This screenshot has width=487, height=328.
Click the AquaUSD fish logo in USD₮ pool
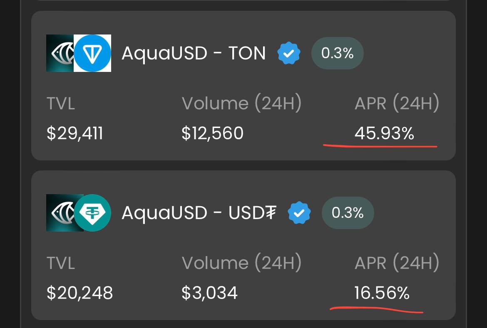60,213
